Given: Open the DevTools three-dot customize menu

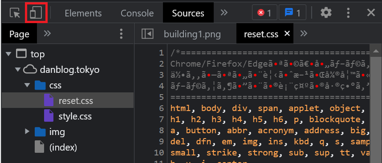Looking at the screenshot, I should pyautogui.click(x=348, y=12).
